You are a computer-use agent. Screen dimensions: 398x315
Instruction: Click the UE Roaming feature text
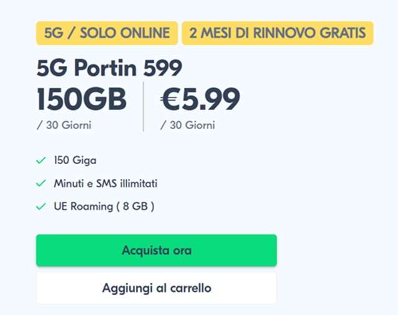coord(81,206)
